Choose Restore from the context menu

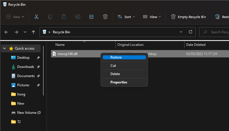click(x=124, y=57)
